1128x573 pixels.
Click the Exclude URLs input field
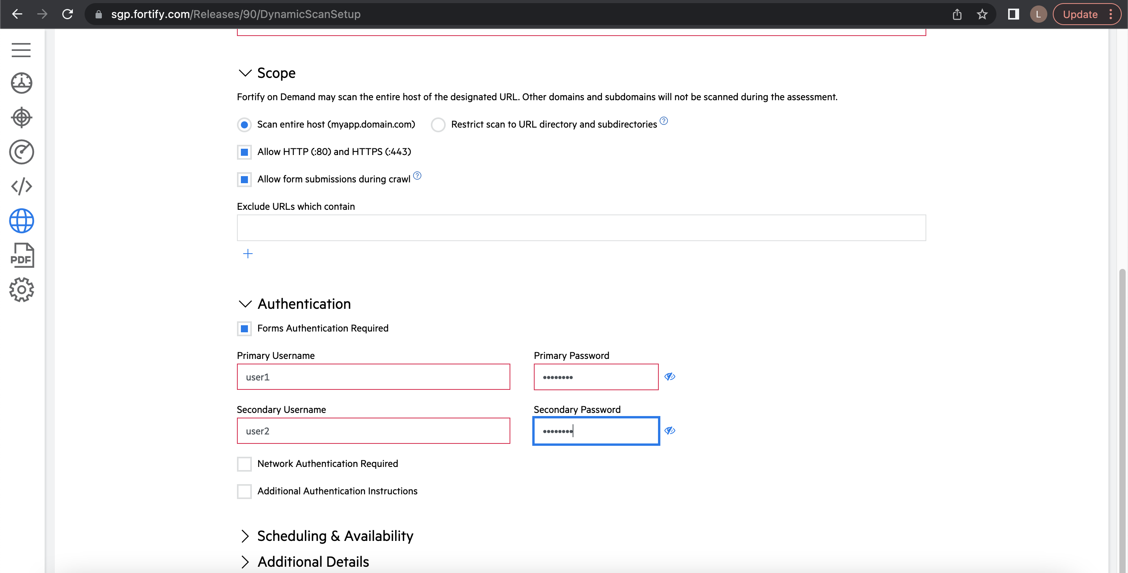coord(581,228)
